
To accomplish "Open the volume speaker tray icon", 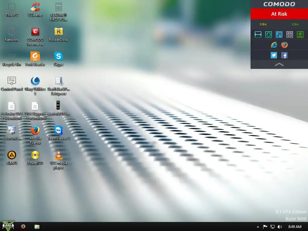I will [280, 227].
